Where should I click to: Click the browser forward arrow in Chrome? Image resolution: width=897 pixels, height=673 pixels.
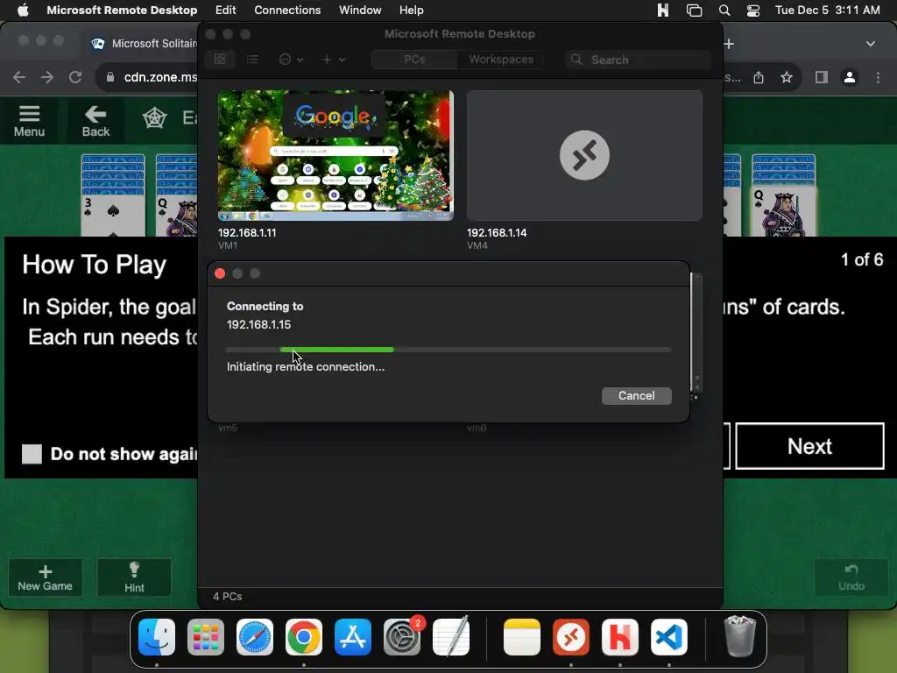[47, 77]
